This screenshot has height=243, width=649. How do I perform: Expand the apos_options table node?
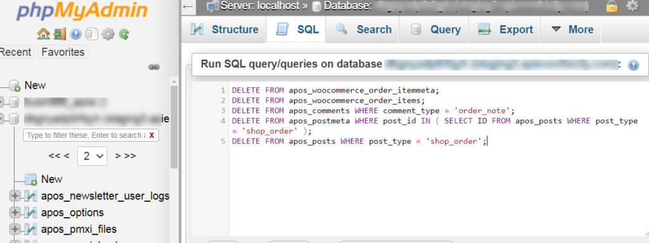(x=15, y=213)
